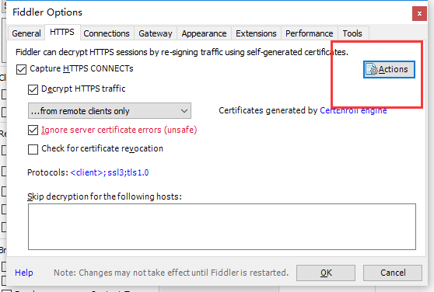The width and height of the screenshot is (434, 292).
Task: Toggle Capture HTTPS CONNECTs checkbox
Action: click(x=21, y=69)
